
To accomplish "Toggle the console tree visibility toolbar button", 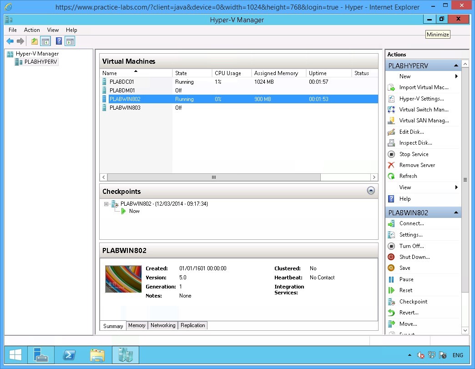I will (x=45, y=41).
